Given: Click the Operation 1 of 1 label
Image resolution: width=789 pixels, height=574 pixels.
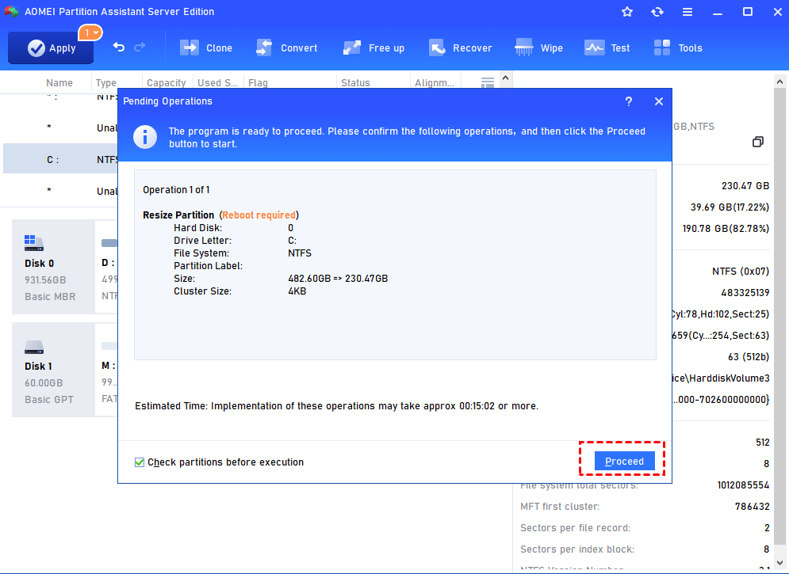Looking at the screenshot, I should 176,190.
